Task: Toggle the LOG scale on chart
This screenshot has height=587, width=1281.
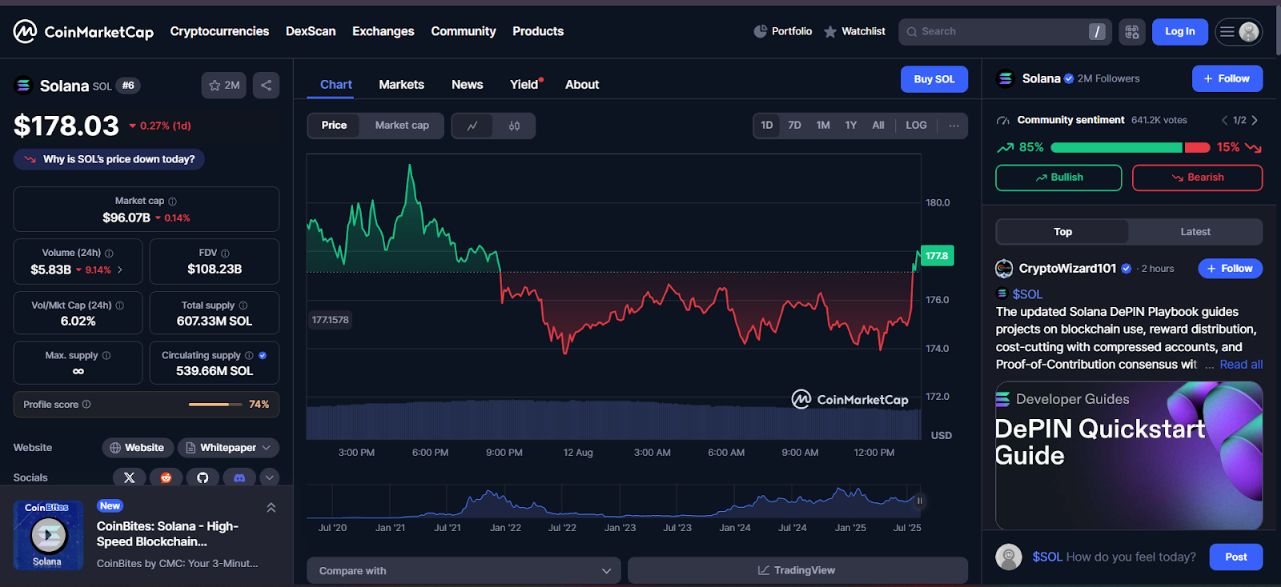Action: 916,126
